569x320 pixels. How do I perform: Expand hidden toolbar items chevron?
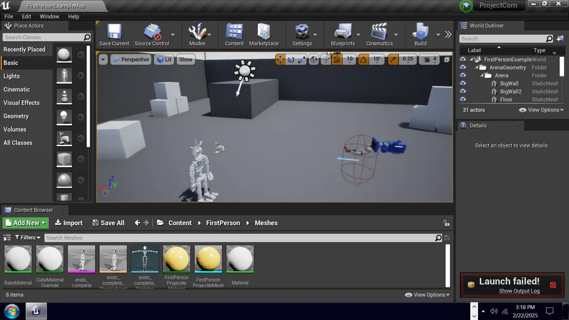pos(448,35)
